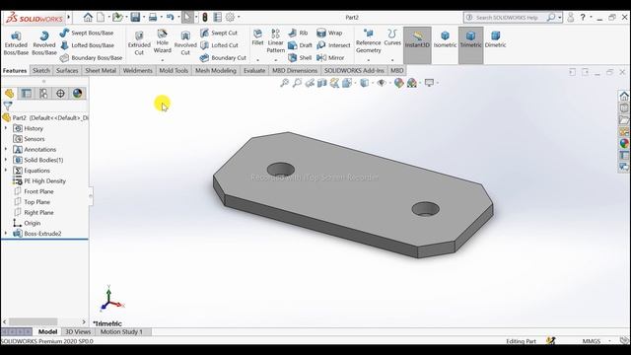Expand the Solid Bodies(1) tree item
Image resolution: width=631 pixels, height=355 pixels.
(x=6, y=160)
